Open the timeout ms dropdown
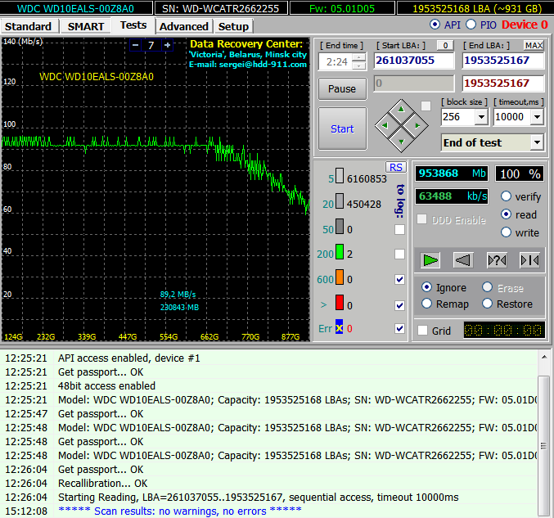Viewport: 554px width, 518px height. (x=537, y=117)
